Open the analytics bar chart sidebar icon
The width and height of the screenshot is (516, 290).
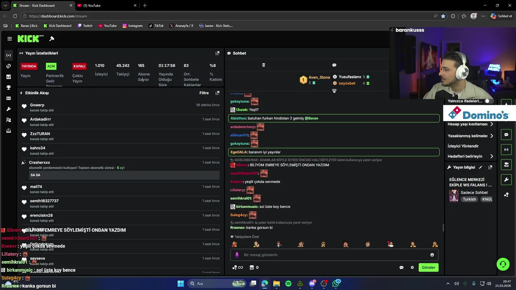click(9, 77)
